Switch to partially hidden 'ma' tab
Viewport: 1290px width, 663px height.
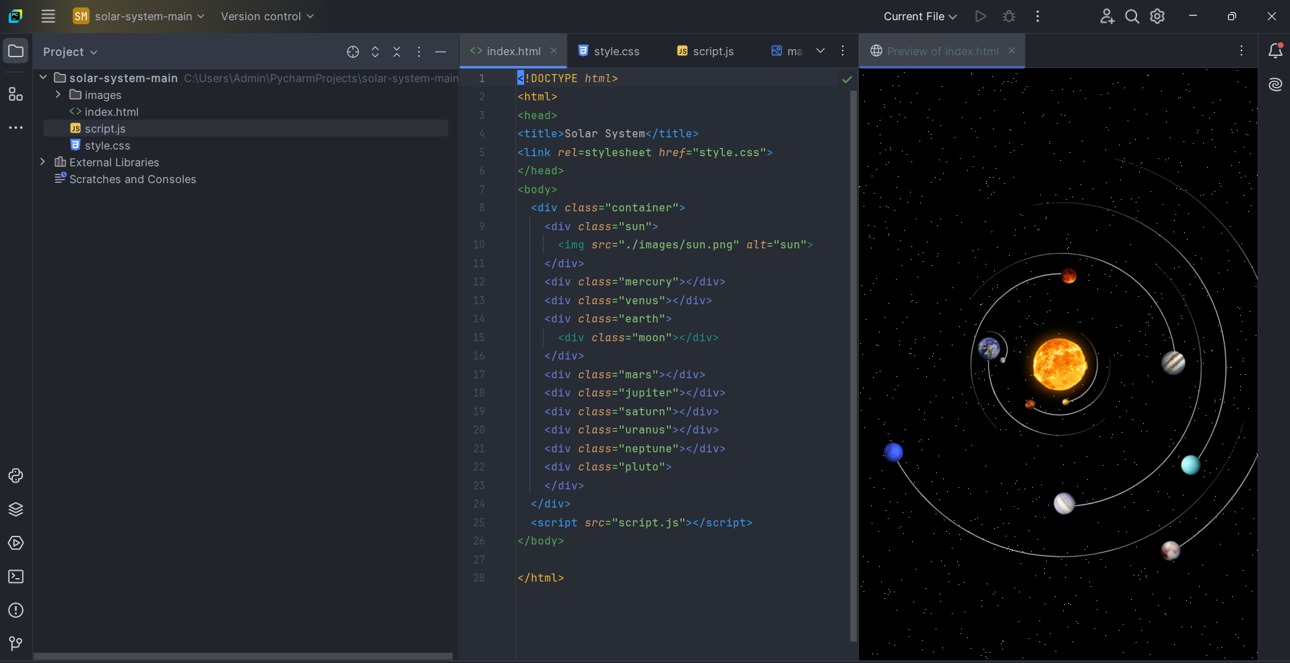[x=787, y=51]
